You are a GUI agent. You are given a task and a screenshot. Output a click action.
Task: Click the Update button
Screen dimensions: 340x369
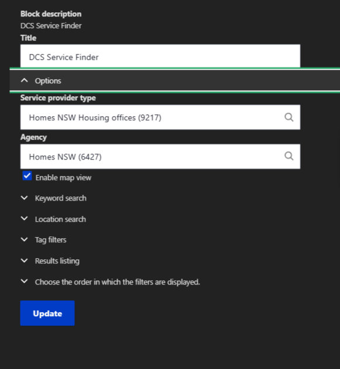(x=47, y=313)
